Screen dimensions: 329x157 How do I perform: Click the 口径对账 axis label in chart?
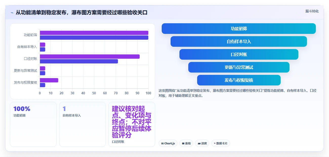tap(30, 59)
